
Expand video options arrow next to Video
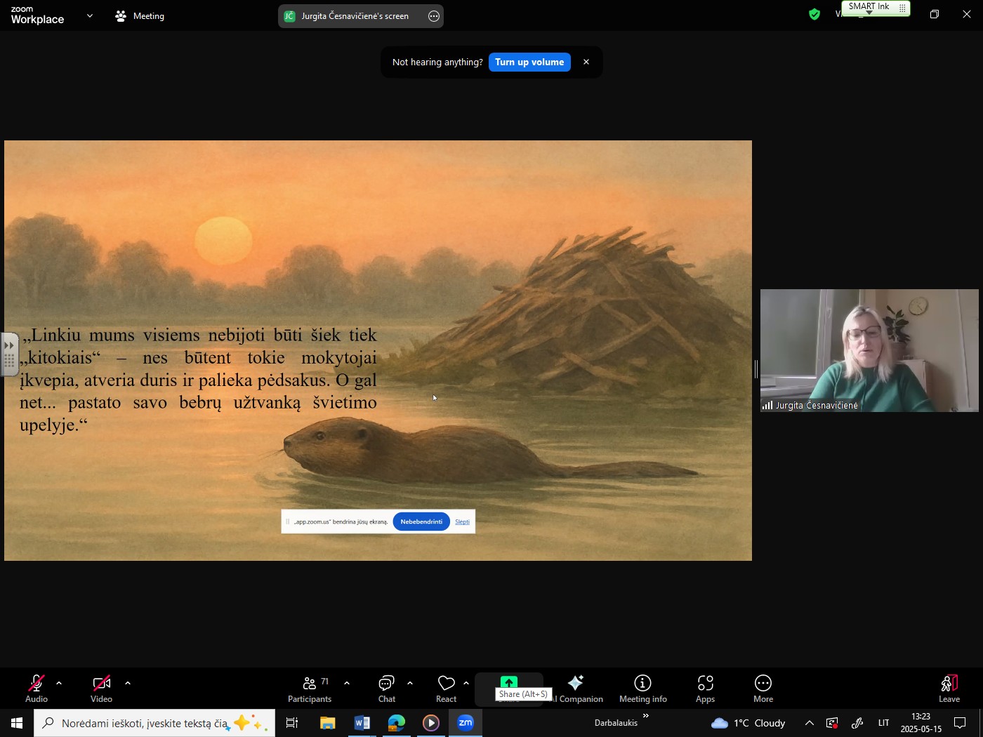tap(128, 683)
